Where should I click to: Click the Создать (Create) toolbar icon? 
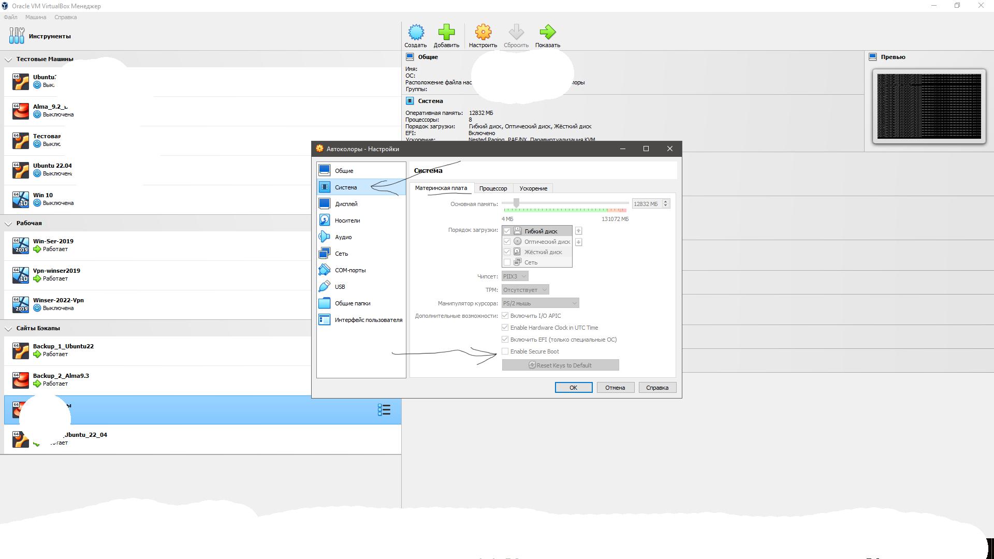click(x=415, y=33)
